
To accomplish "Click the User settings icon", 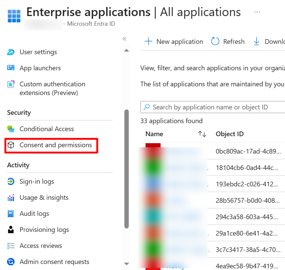I will 11,52.
